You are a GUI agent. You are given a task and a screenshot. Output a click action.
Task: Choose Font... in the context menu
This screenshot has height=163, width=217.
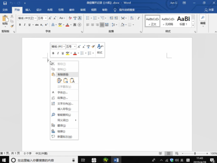click(64, 92)
